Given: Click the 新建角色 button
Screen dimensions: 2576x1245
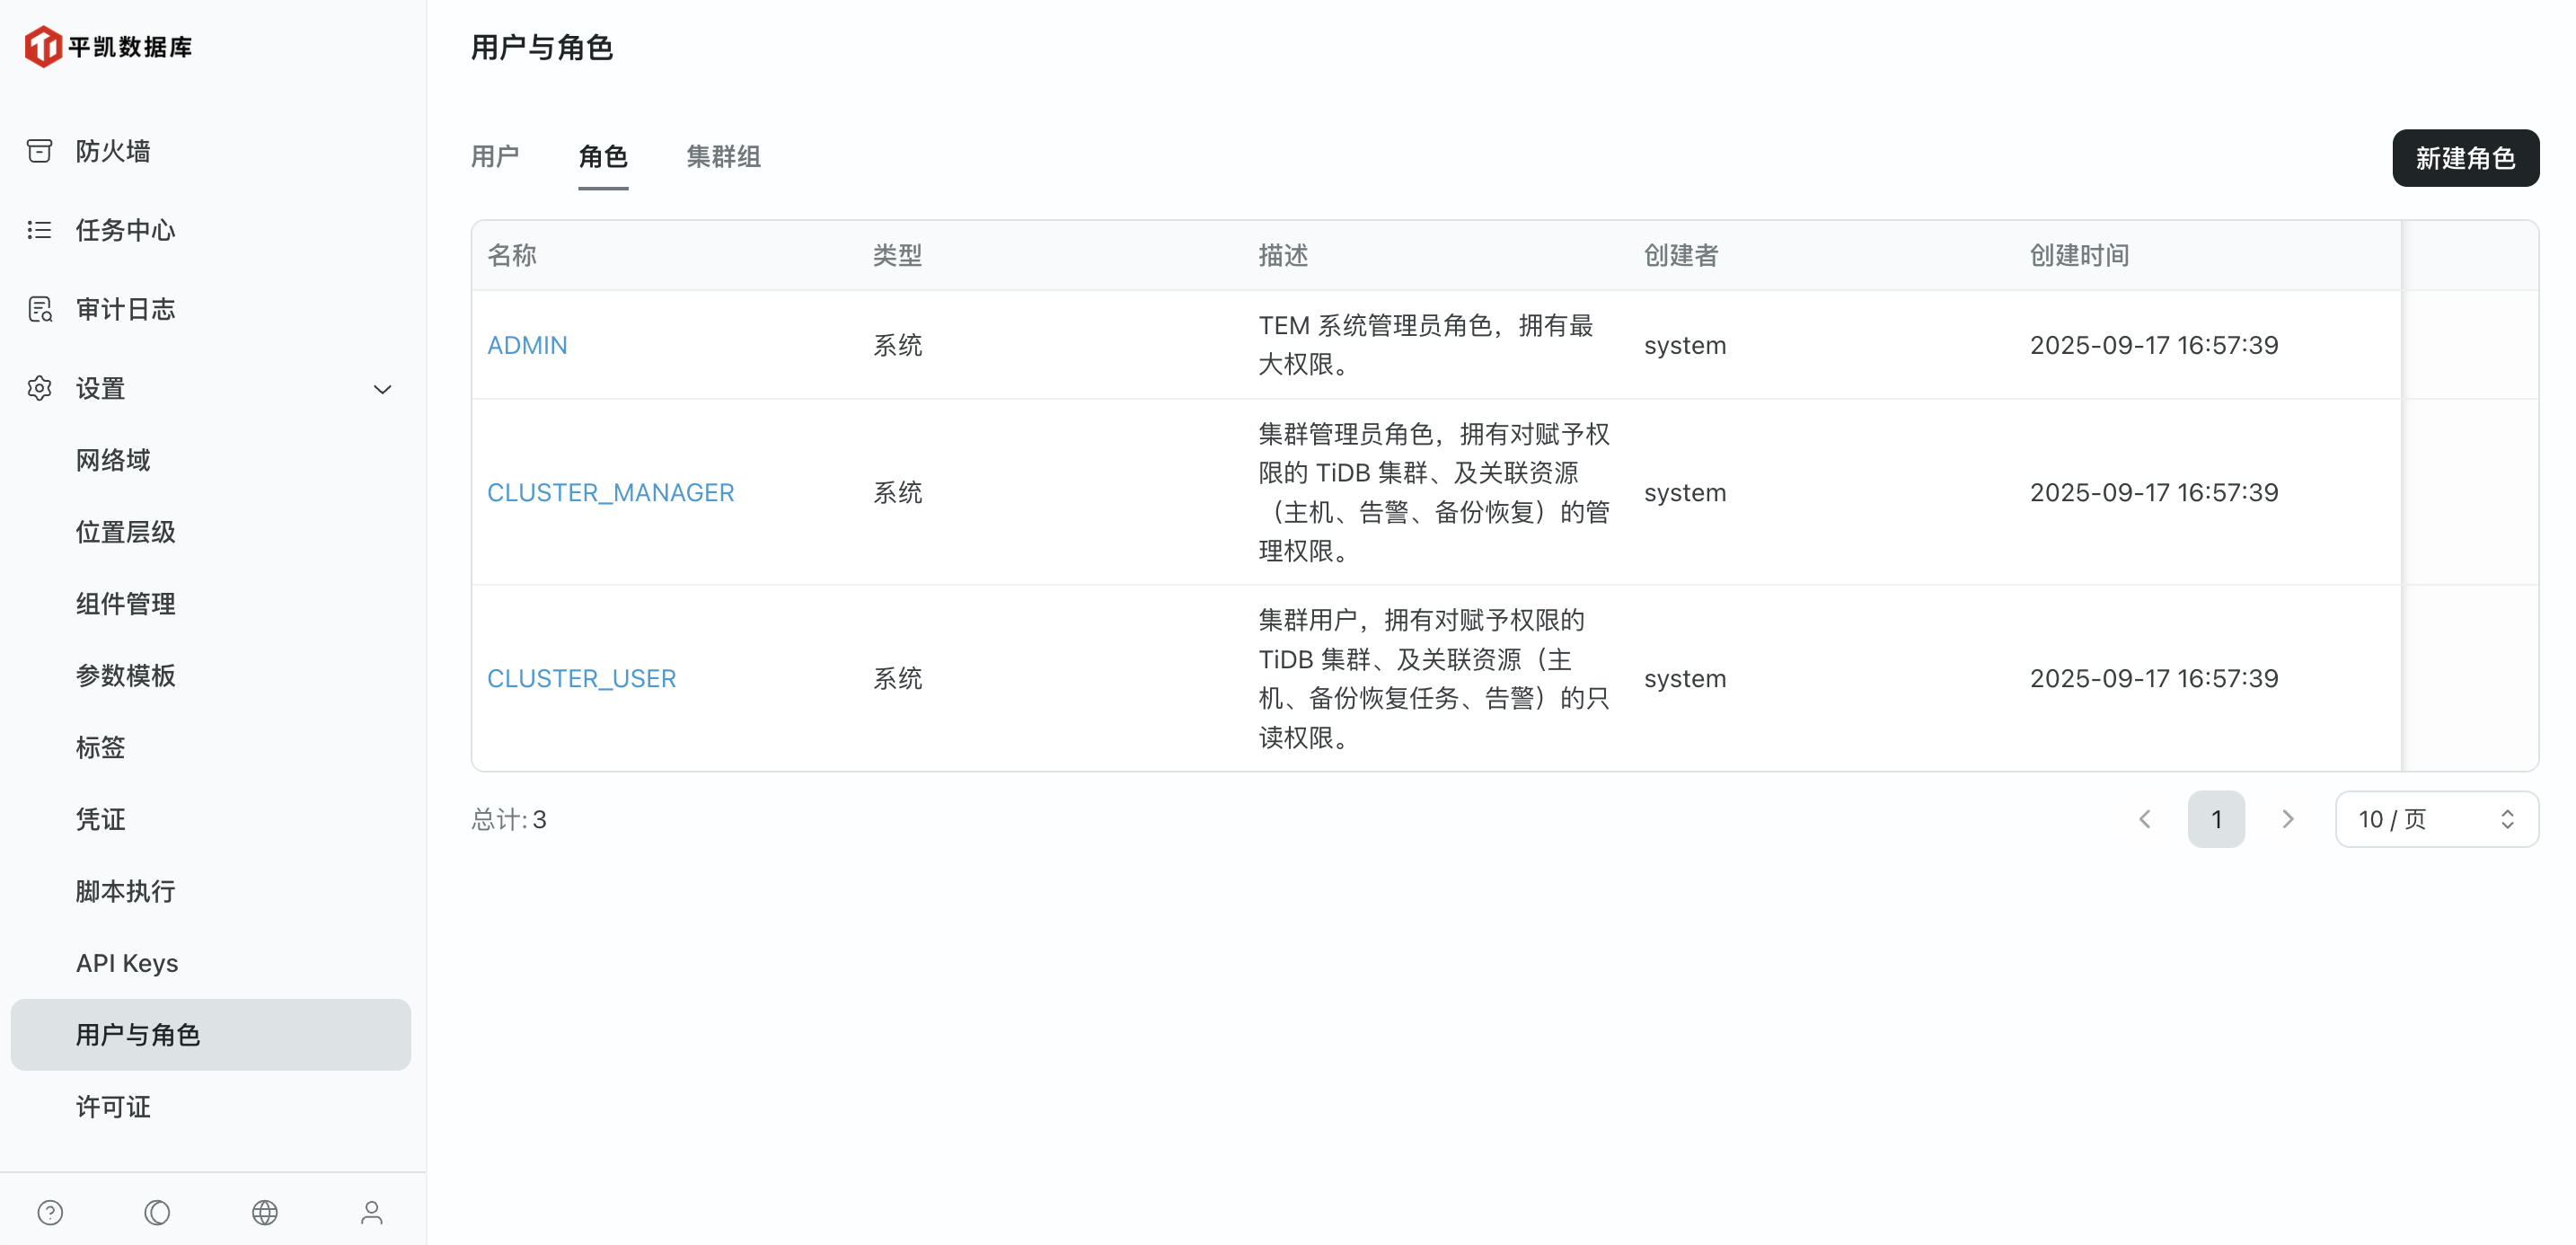Looking at the screenshot, I should tap(2464, 158).
